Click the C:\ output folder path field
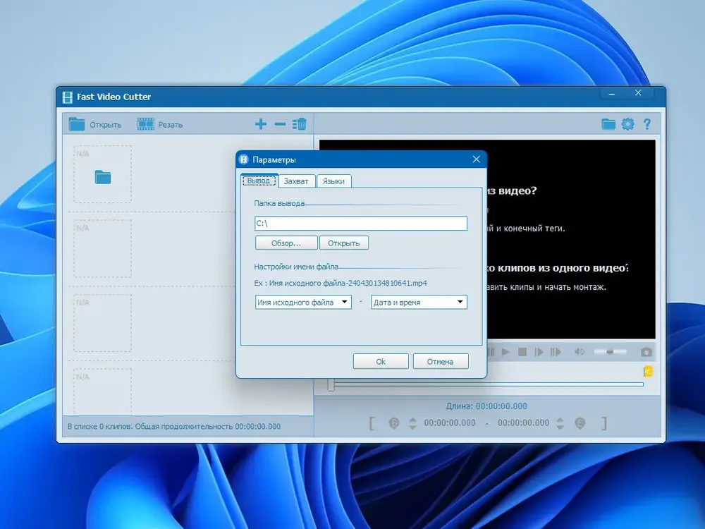The height and width of the screenshot is (529, 705). coord(360,224)
